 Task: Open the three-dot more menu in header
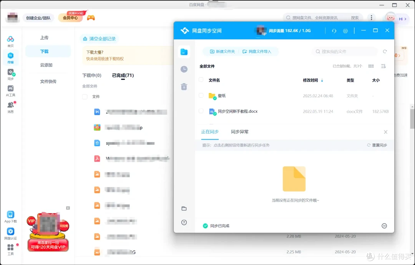(x=371, y=18)
